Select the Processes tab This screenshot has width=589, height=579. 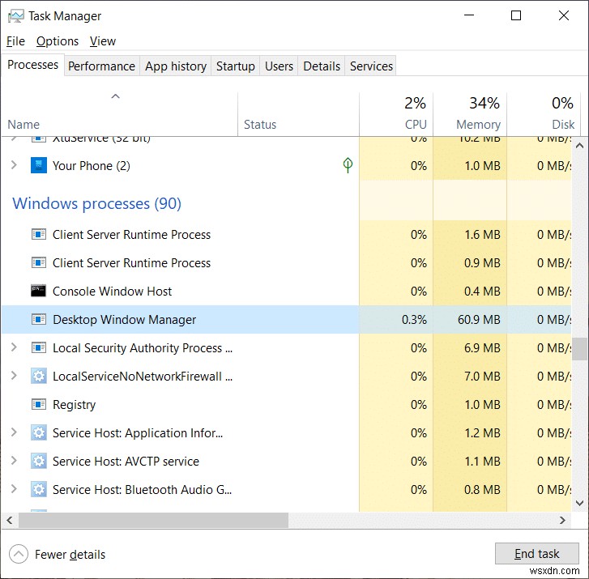click(33, 65)
